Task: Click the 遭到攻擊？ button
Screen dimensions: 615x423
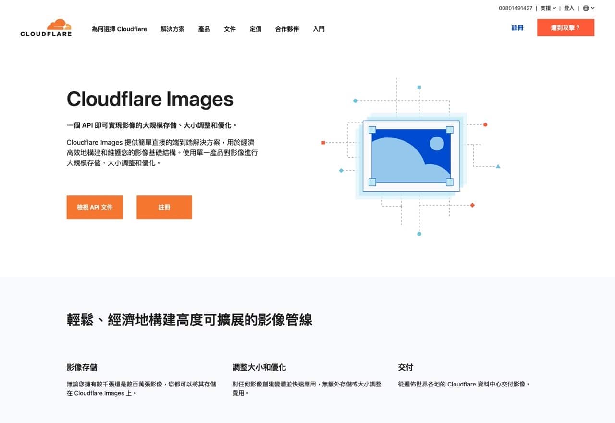Action: 566,27
